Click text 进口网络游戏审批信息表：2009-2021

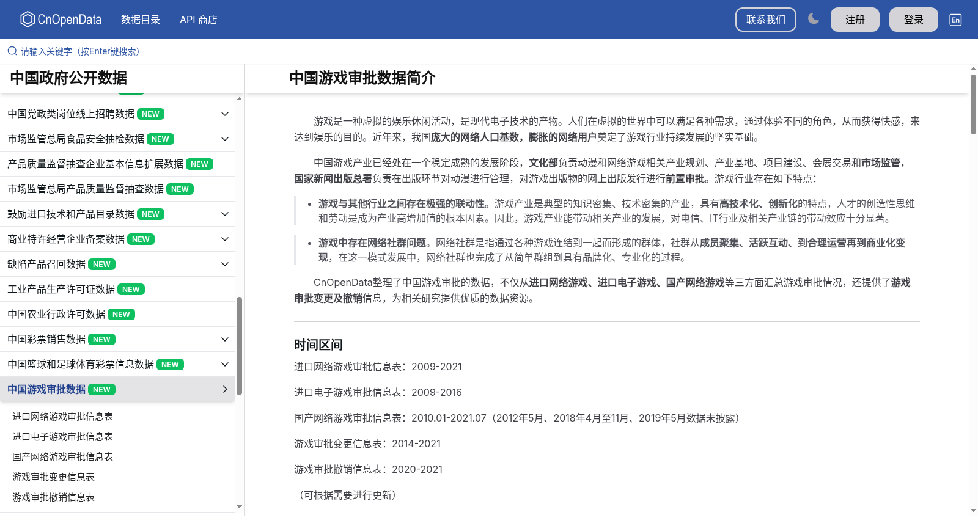(x=378, y=367)
